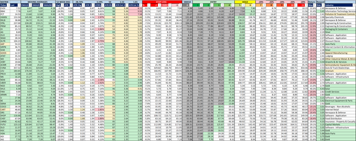The height and width of the screenshot is (141, 356).
Task: Select the BBAI ticker cell
Action: tap(5, 12)
